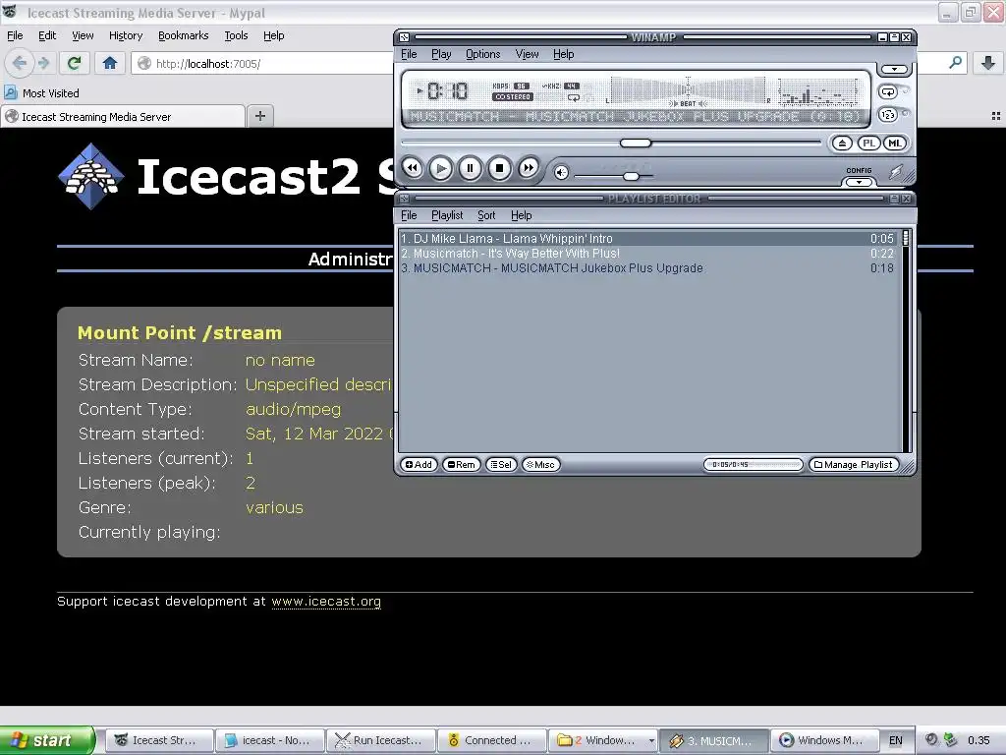Click playlist Misc button
The height and width of the screenshot is (755, 1006).
541,465
